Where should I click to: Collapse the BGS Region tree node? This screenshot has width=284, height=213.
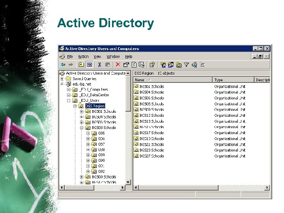(75, 106)
